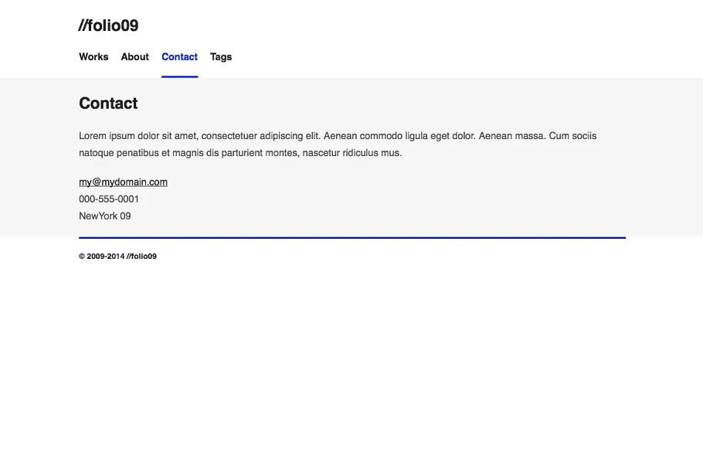Click the blue underline beneath Contact tab
The width and height of the screenshot is (703, 469).
coord(179,76)
